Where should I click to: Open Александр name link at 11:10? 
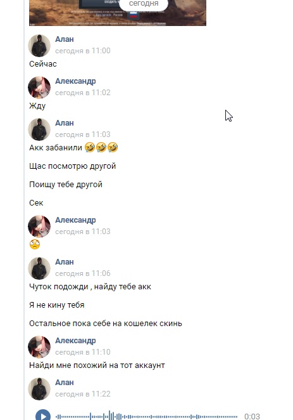(75, 341)
